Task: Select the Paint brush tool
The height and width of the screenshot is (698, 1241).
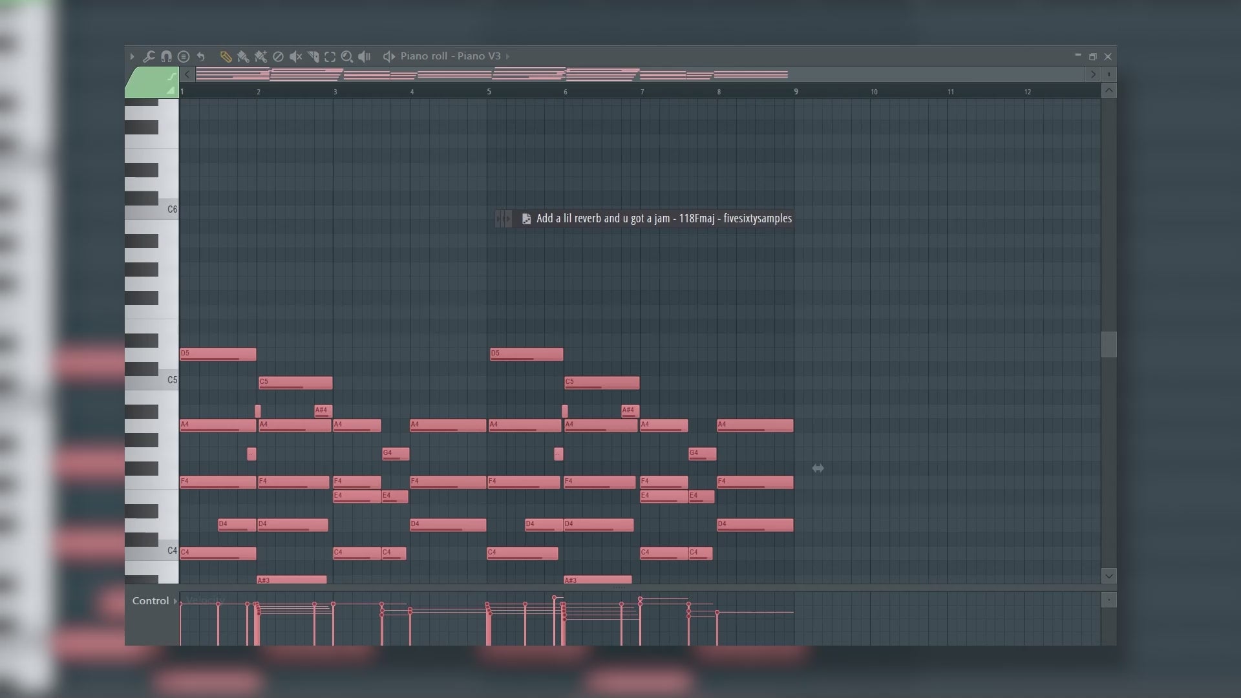Action: (243, 56)
